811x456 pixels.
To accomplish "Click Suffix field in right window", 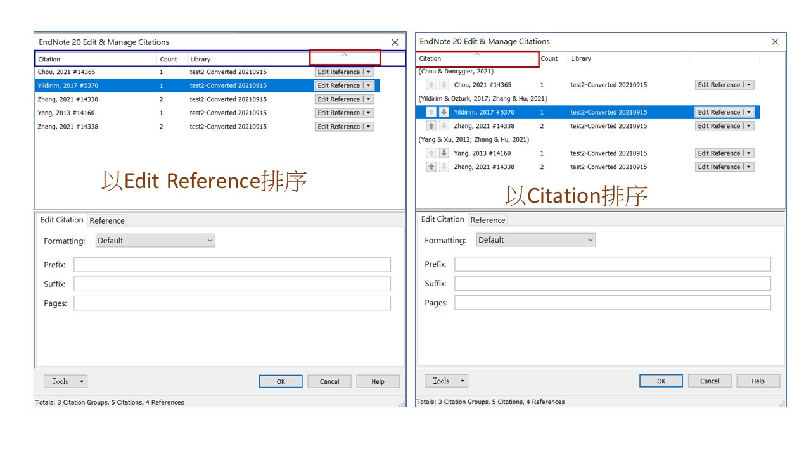I will click(x=613, y=283).
